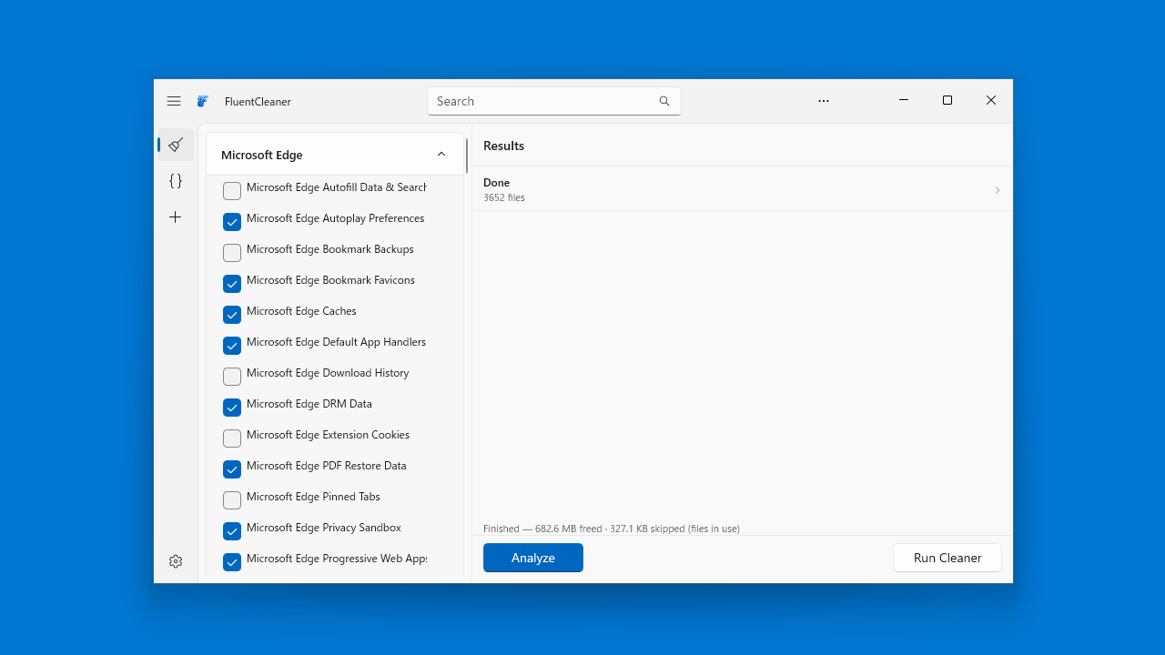Minimize the FluentCleaner window
Screen dimensions: 1165x655
(904, 100)
